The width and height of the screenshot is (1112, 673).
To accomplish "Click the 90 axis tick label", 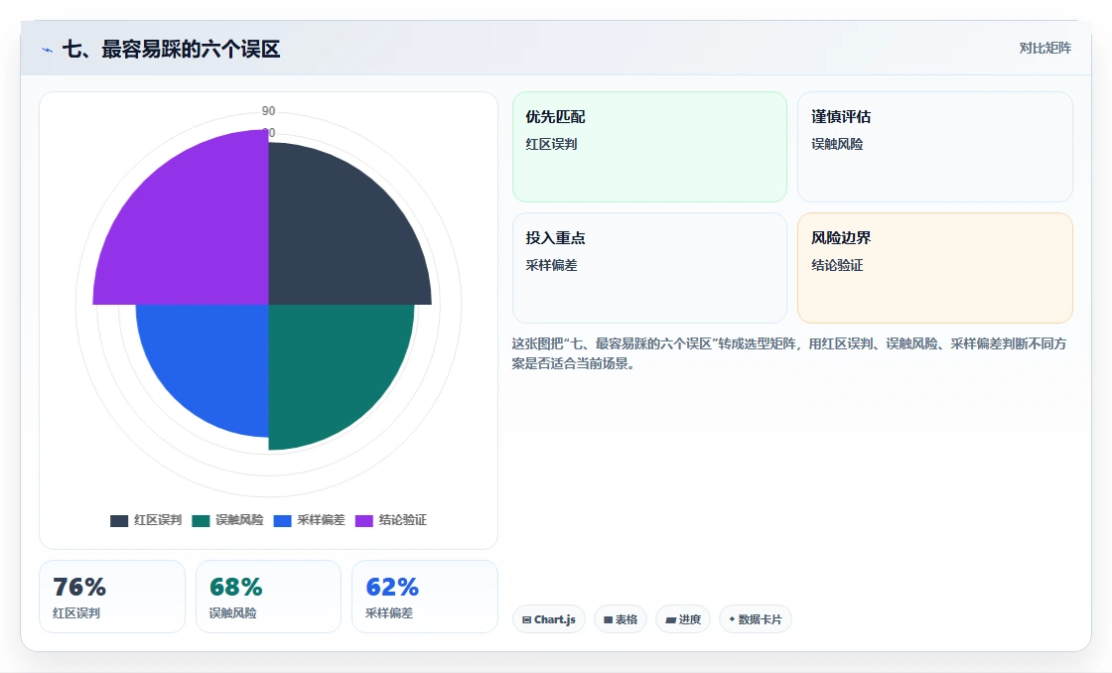I will pyautogui.click(x=268, y=110).
